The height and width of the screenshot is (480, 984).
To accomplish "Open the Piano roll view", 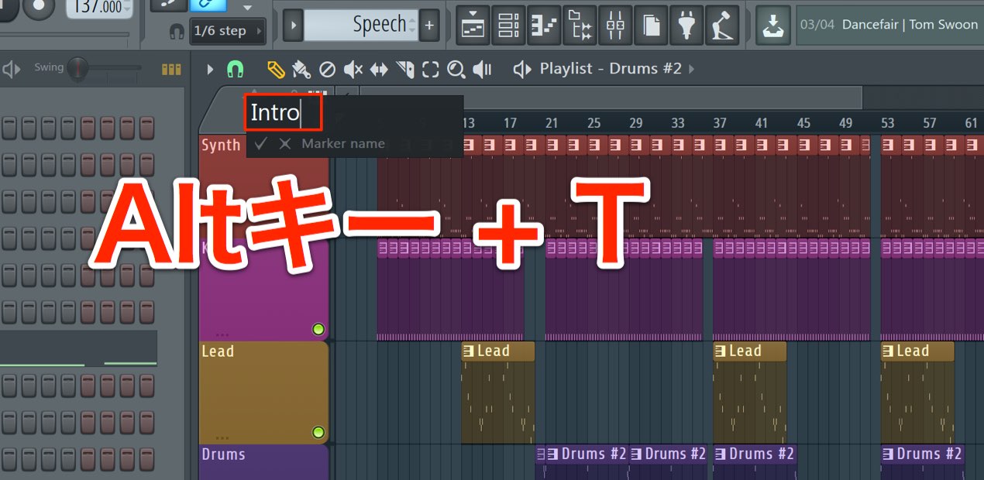I will (x=545, y=26).
